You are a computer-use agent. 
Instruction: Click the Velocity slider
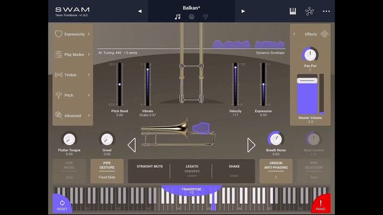pos(235,84)
